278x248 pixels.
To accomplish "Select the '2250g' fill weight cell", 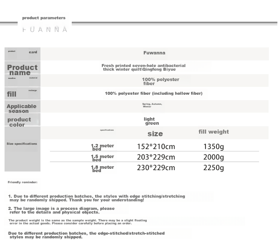I will [214, 168].
